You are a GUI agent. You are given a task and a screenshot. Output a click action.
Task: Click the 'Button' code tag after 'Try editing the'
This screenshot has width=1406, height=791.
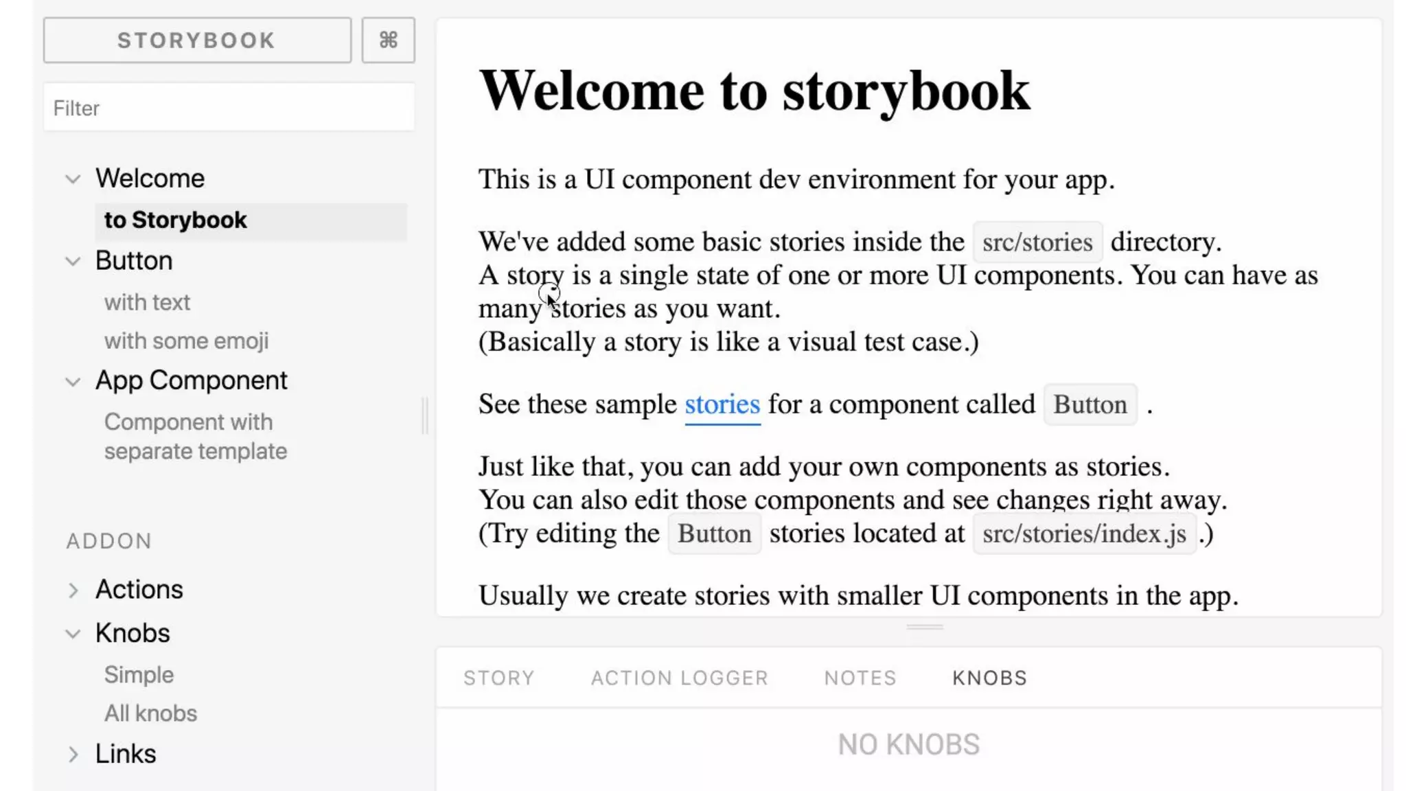[x=714, y=534]
